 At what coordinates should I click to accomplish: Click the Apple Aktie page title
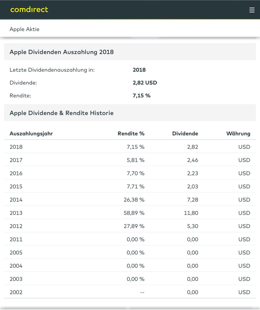[24, 29]
